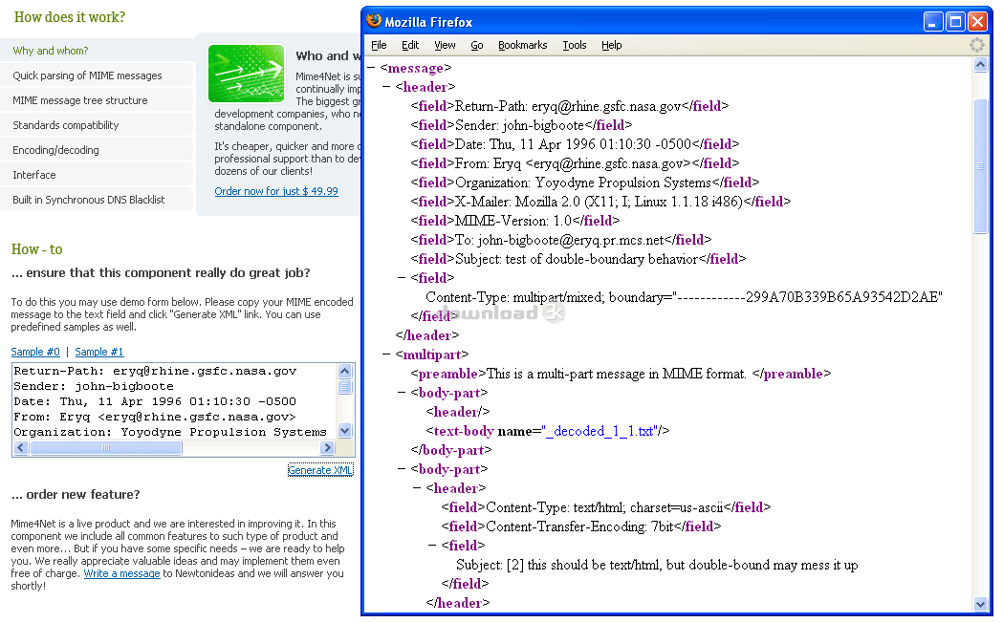Image resolution: width=1003 pixels, height=623 pixels.
Task: Click Subject: test of double-boundary behavior line
Action: (x=578, y=259)
